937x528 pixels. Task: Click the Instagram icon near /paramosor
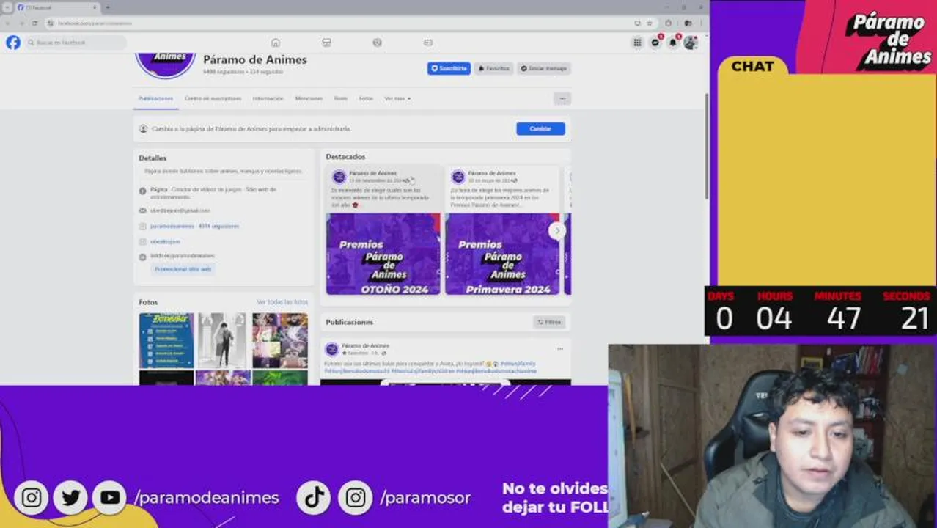tap(355, 498)
